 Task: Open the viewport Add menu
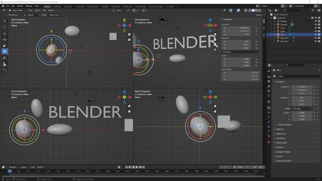[44, 10]
